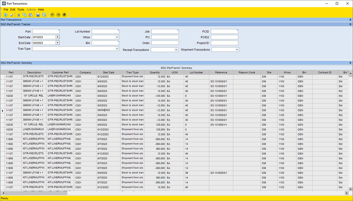Open the Tools menu

coord(21,9)
